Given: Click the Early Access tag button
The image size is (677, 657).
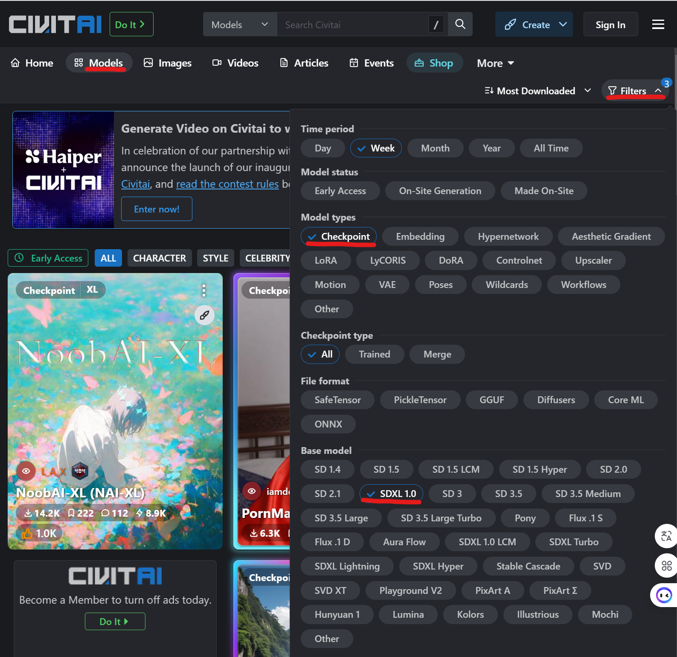Looking at the screenshot, I should coord(48,258).
